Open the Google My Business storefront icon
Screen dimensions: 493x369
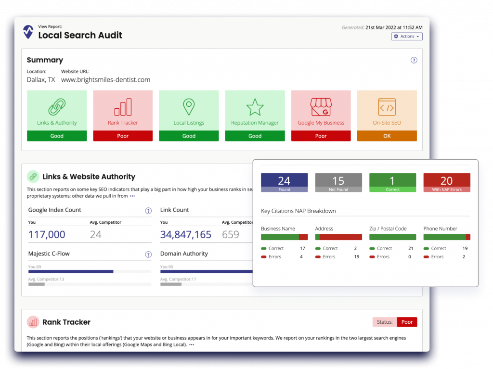tap(321, 107)
